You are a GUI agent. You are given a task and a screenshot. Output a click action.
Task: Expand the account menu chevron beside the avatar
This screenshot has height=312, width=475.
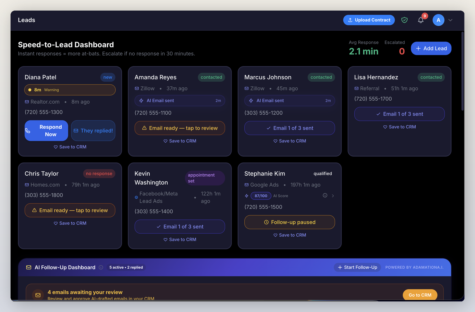pos(450,20)
